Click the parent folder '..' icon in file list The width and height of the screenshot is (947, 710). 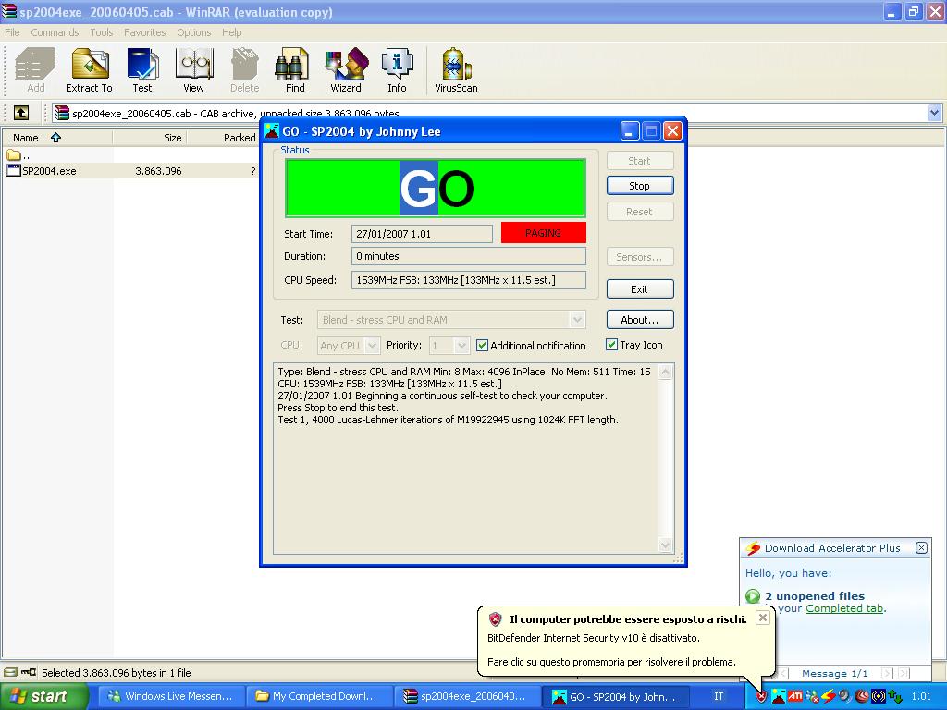pos(14,155)
